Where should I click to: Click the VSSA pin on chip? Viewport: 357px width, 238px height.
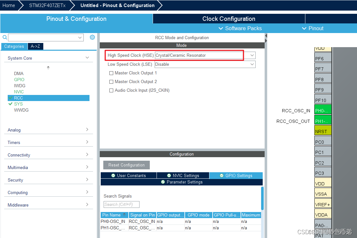coord(323,193)
